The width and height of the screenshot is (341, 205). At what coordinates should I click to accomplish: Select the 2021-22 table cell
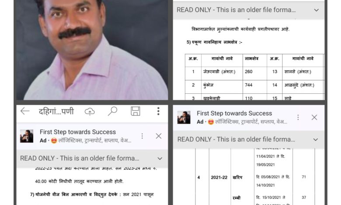219,178
